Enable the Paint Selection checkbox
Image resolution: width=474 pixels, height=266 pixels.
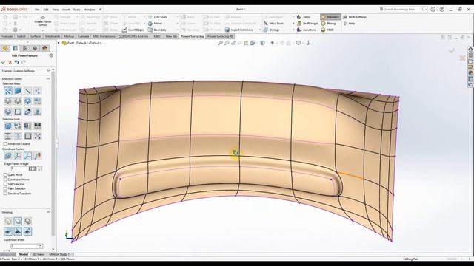(x=5, y=189)
